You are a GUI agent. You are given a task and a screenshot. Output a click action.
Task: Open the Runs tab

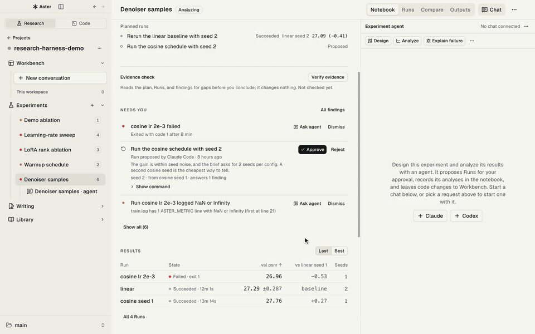click(408, 9)
